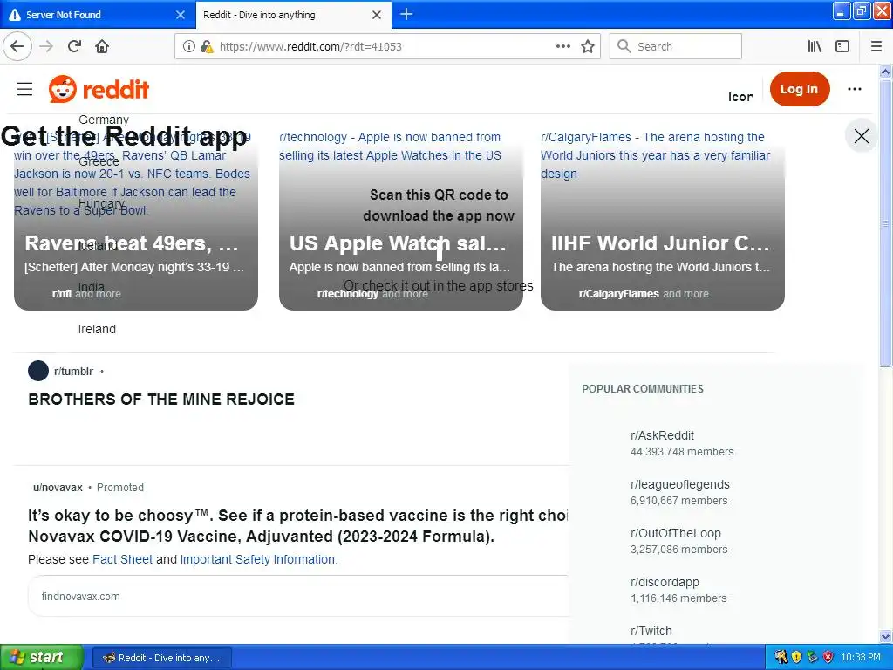Click the page scrollbar down arrow

pos(885,636)
